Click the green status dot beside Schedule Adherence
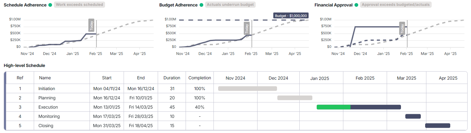The height and width of the screenshot is (133, 471). (x=50, y=5)
